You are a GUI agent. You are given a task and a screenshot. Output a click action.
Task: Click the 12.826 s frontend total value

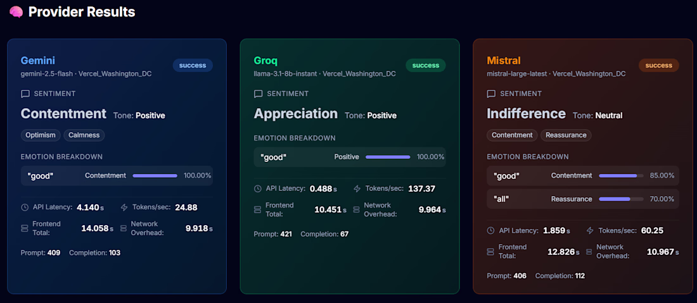click(563, 252)
